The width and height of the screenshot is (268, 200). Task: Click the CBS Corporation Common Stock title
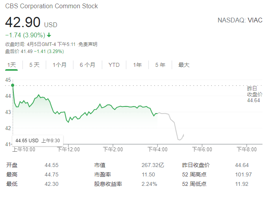click(x=51, y=6)
